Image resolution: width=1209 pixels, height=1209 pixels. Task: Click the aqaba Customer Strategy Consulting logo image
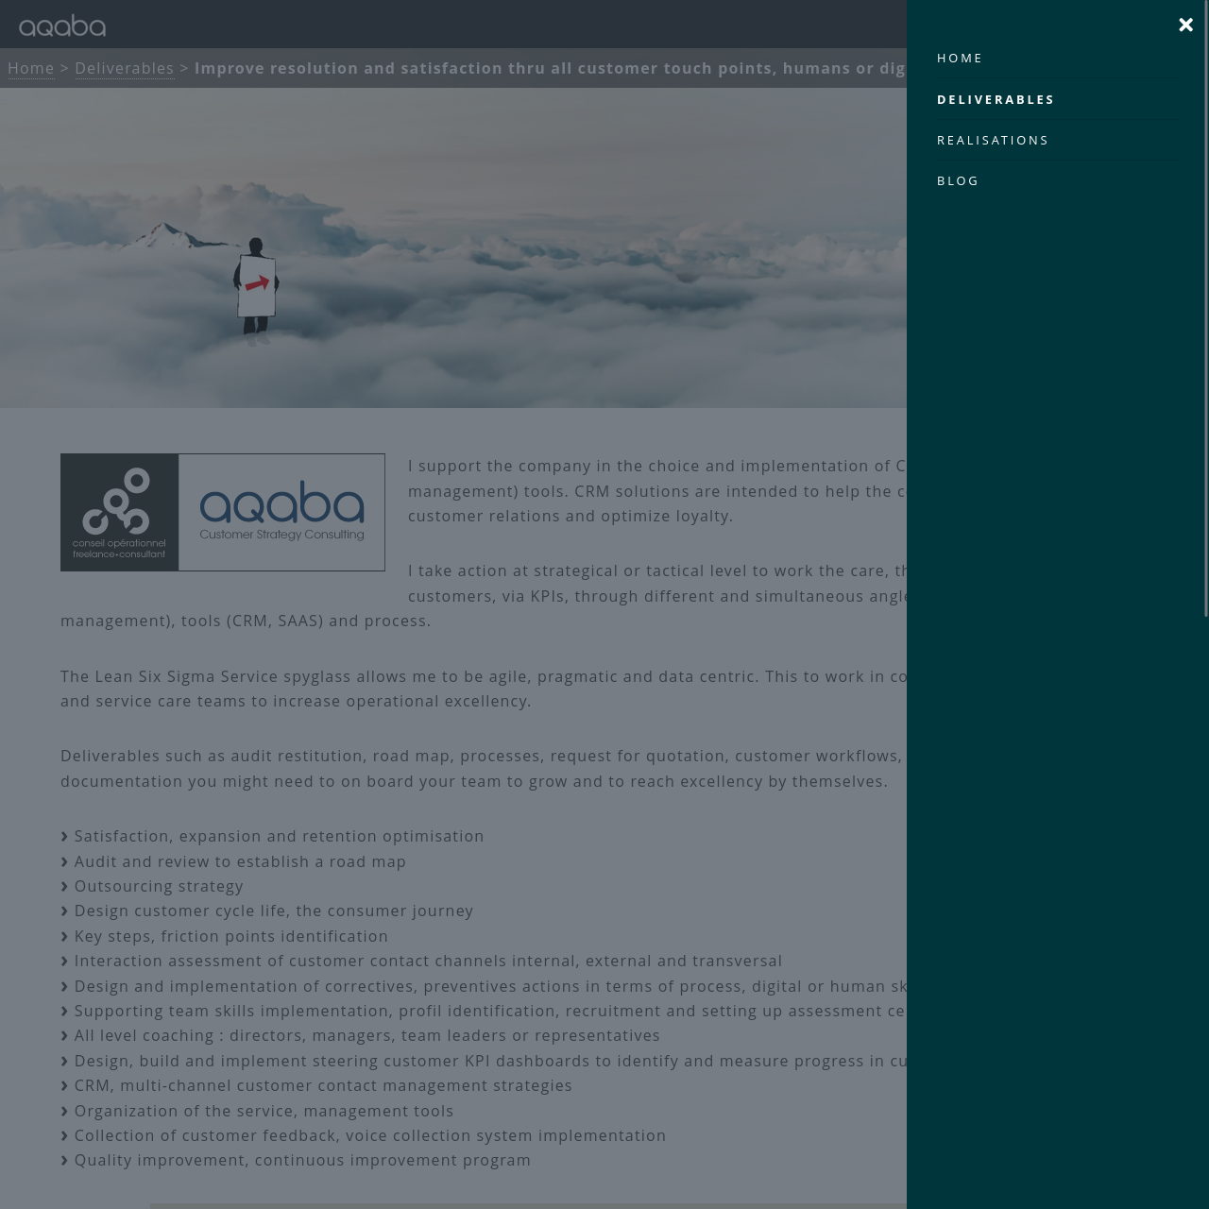click(x=223, y=512)
